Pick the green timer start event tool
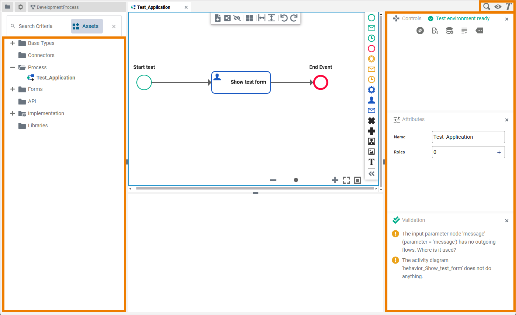This screenshot has height=315, width=516. 372,38
